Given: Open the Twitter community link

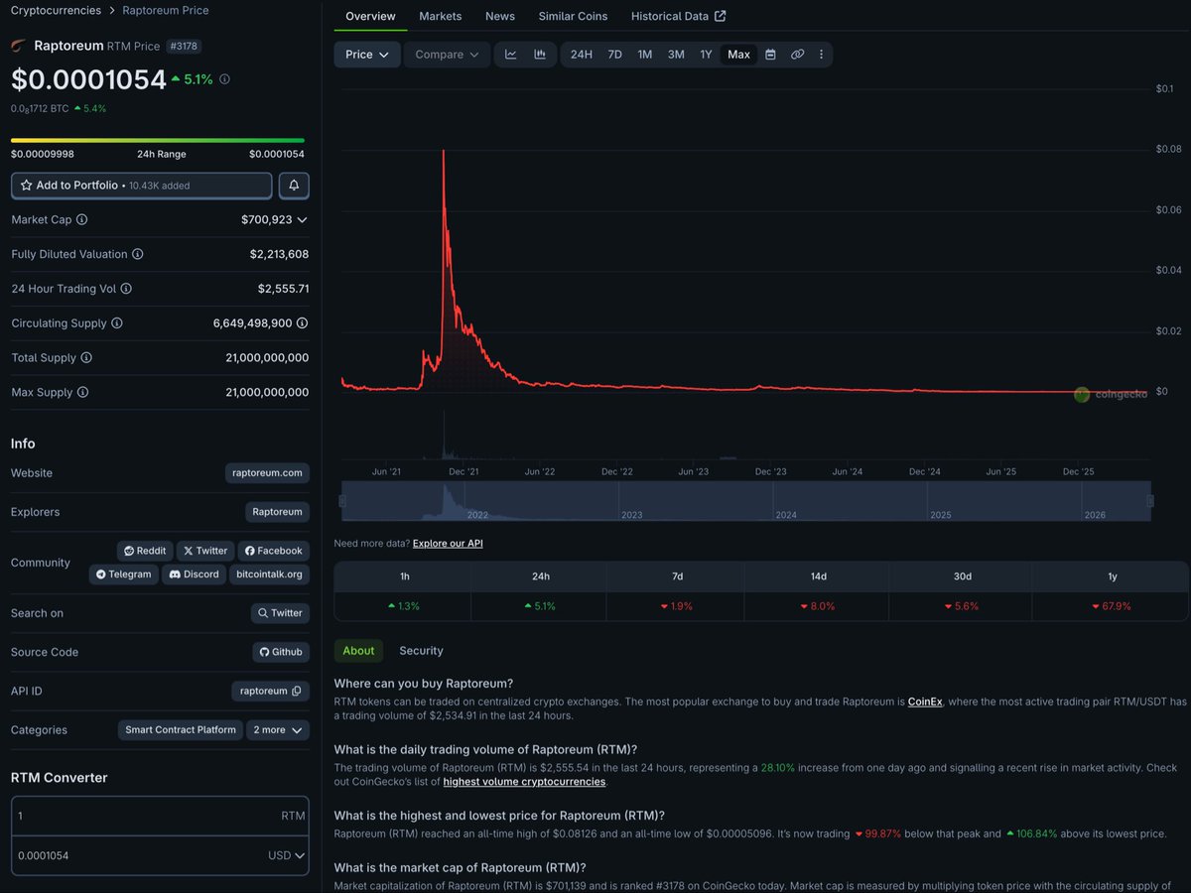Looking at the screenshot, I should 205,551.
